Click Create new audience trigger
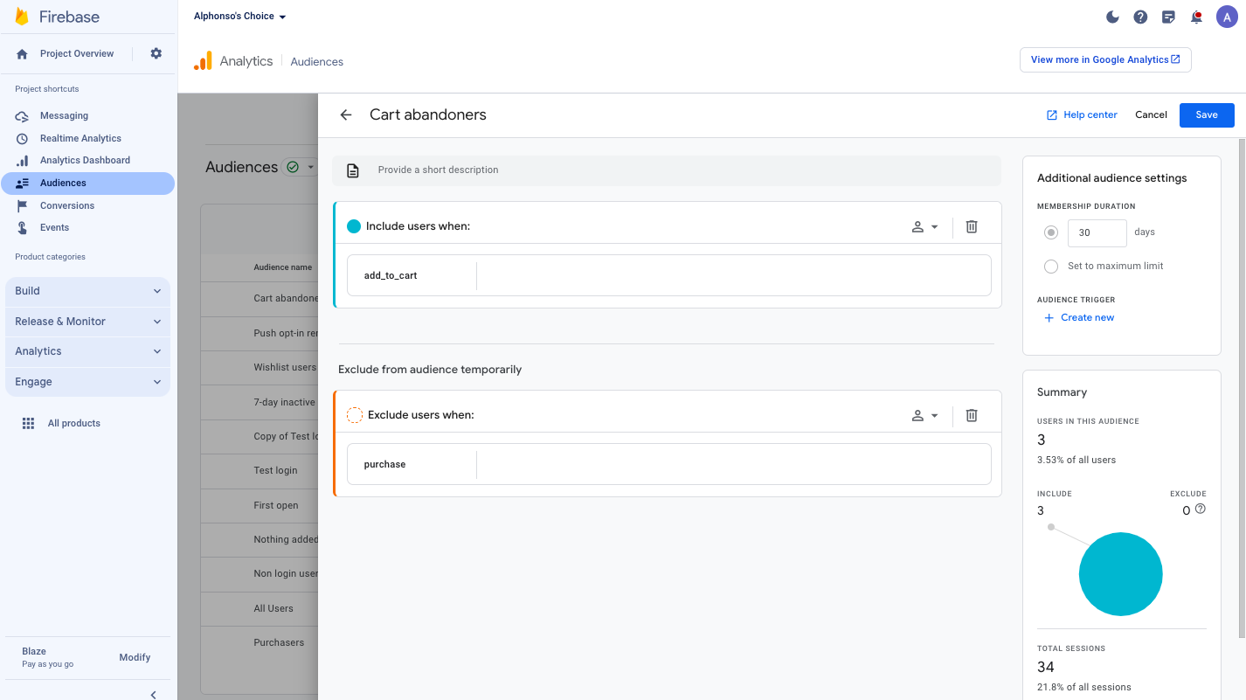 point(1080,317)
